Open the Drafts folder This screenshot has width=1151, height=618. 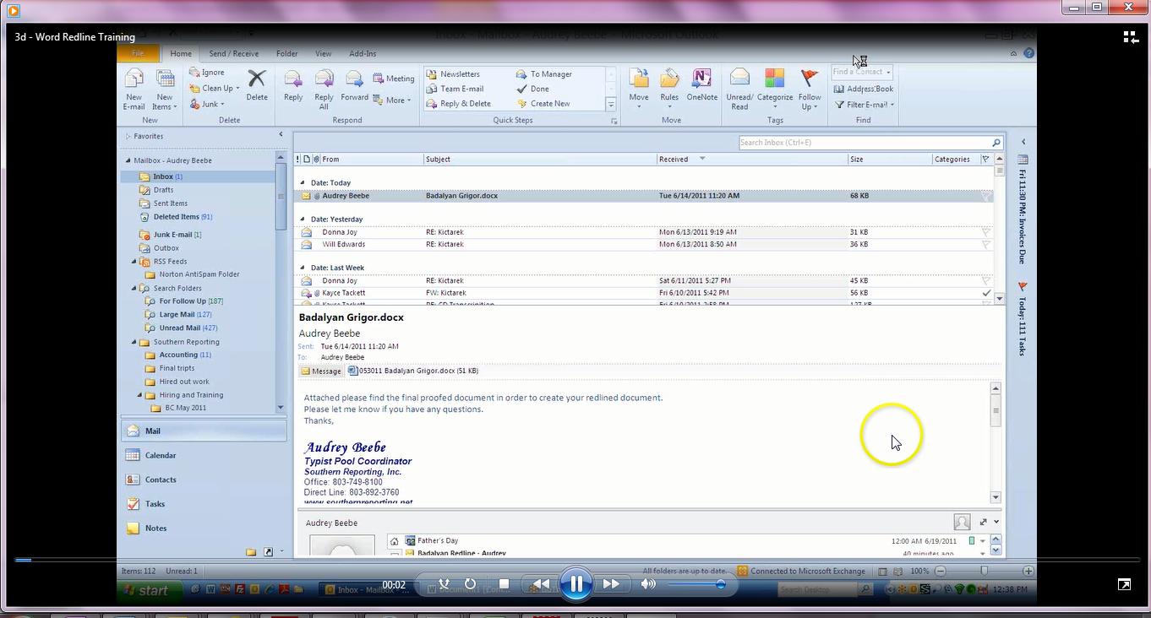163,190
